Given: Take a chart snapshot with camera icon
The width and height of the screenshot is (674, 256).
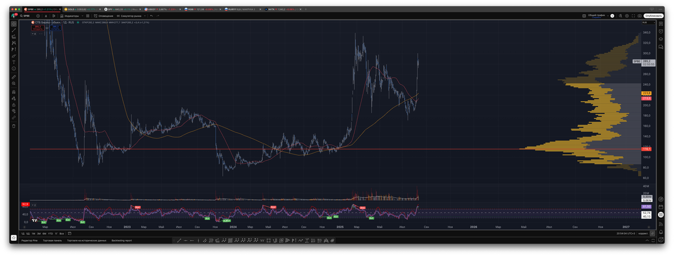Looking at the screenshot, I should (x=640, y=16).
